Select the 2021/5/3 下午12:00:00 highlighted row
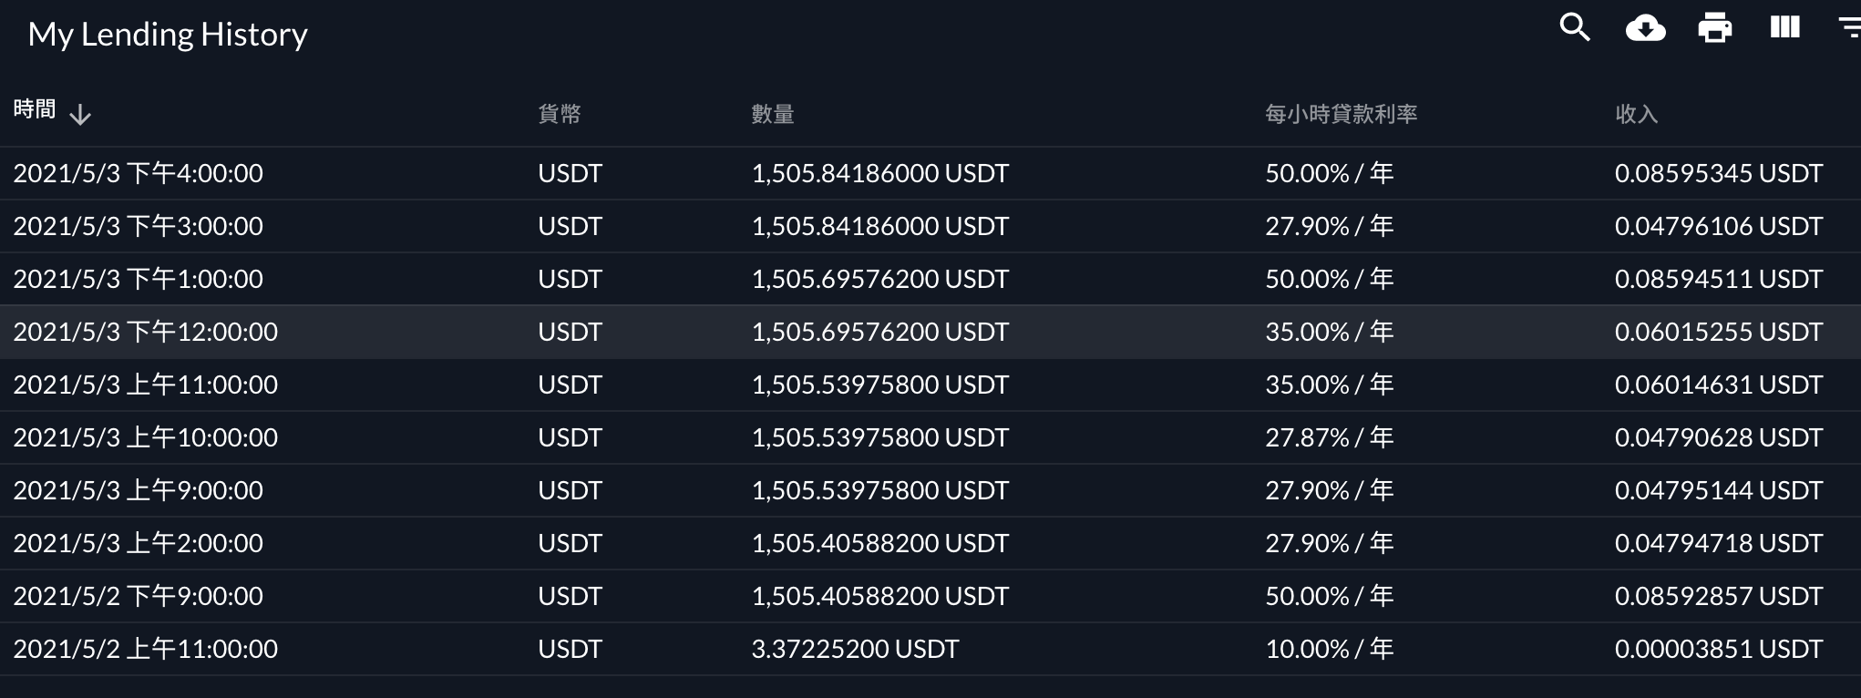The image size is (1861, 698). (x=930, y=332)
